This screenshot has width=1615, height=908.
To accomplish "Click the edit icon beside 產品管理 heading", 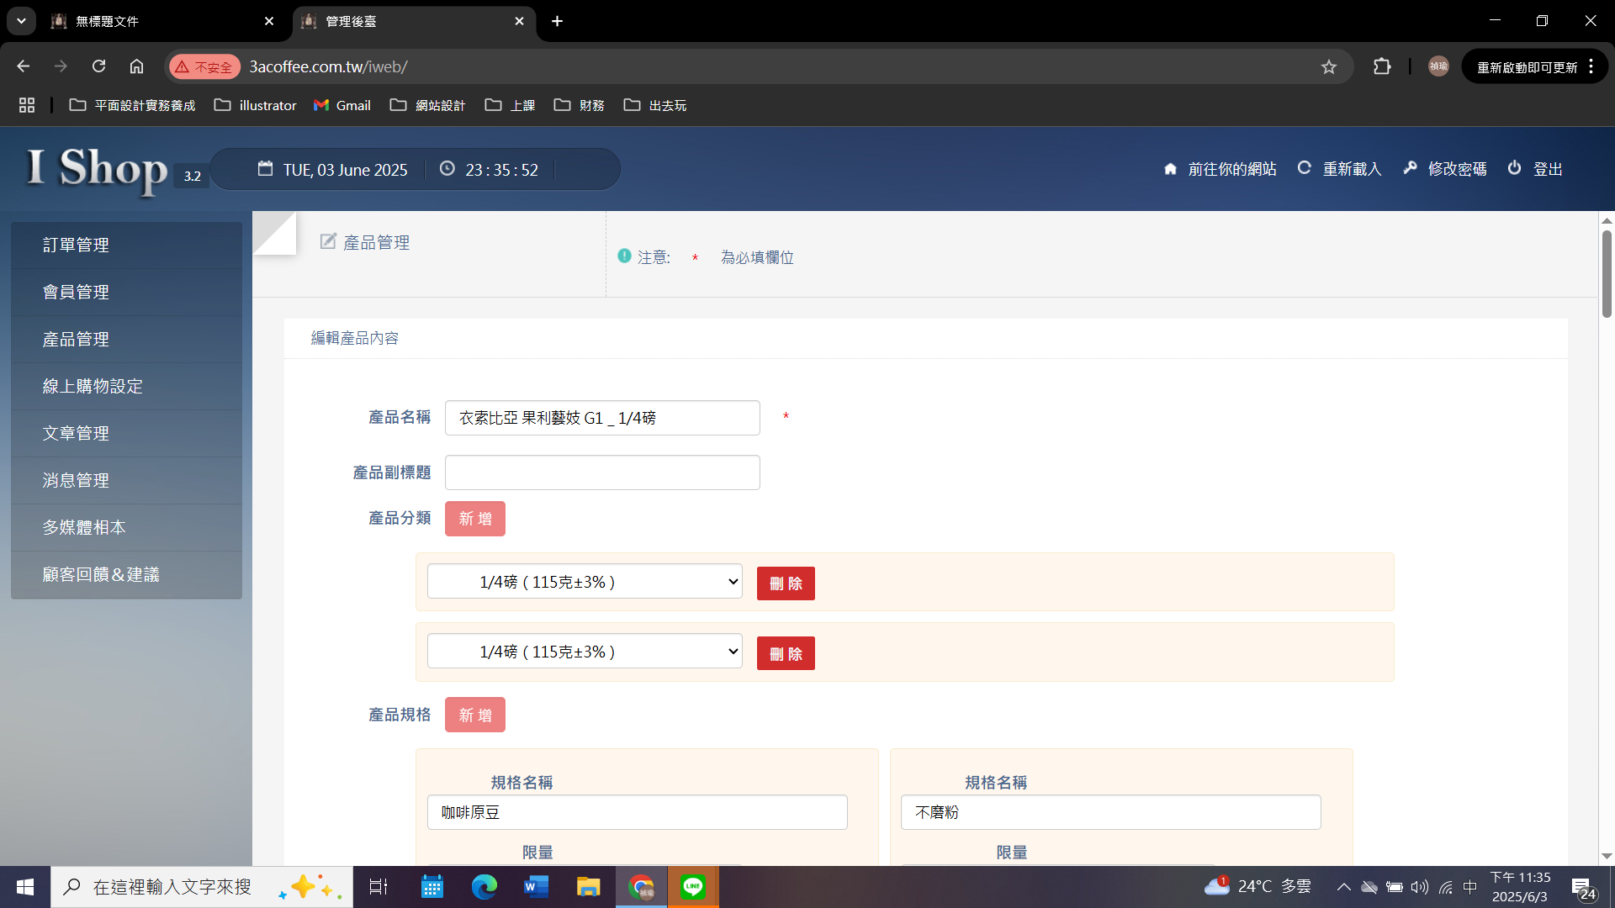I will [328, 242].
